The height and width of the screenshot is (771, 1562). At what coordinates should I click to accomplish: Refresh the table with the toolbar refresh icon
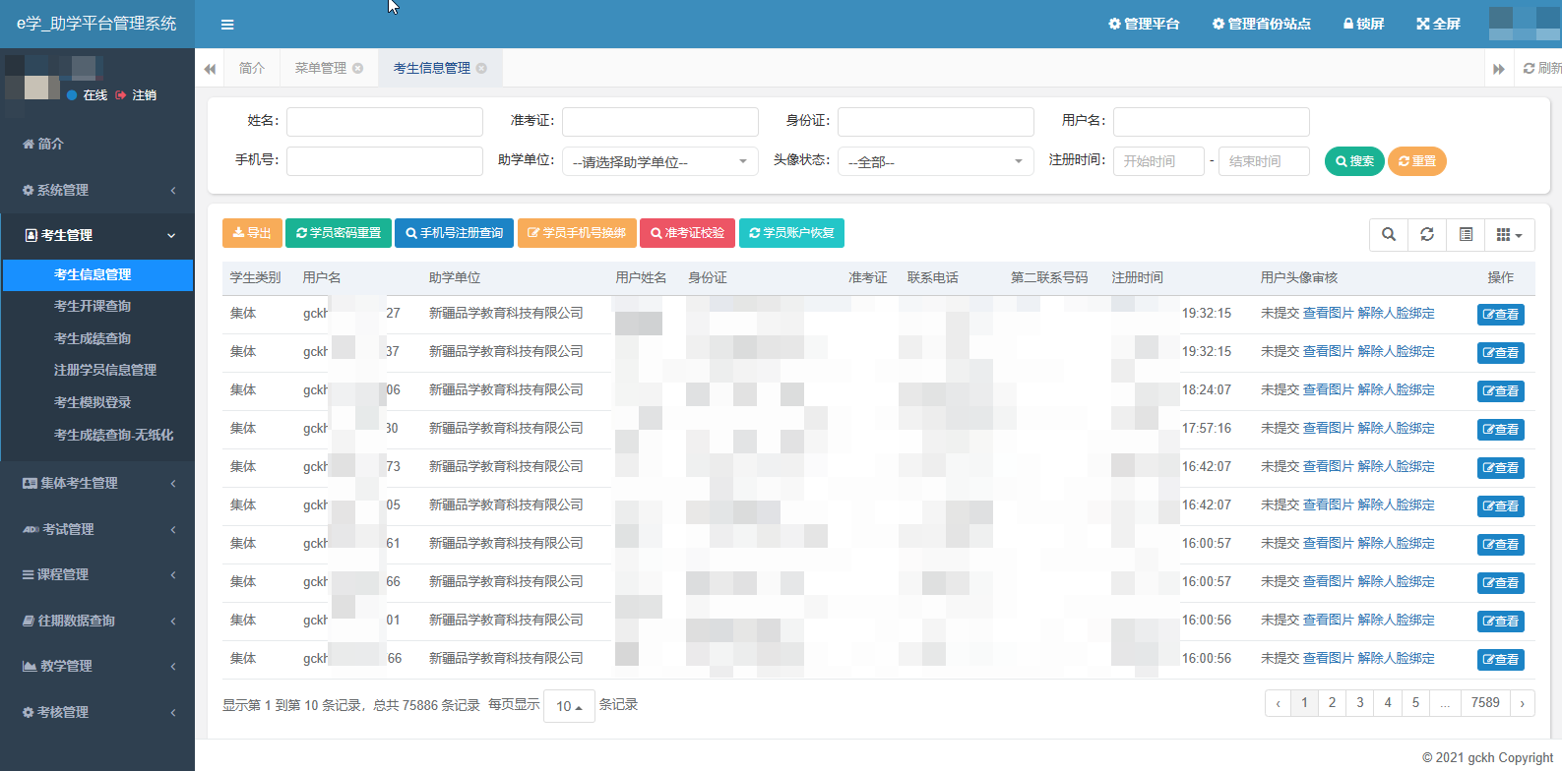1426,234
